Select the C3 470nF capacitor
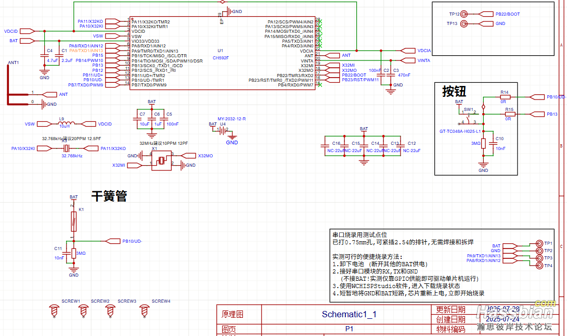 click(x=391, y=75)
